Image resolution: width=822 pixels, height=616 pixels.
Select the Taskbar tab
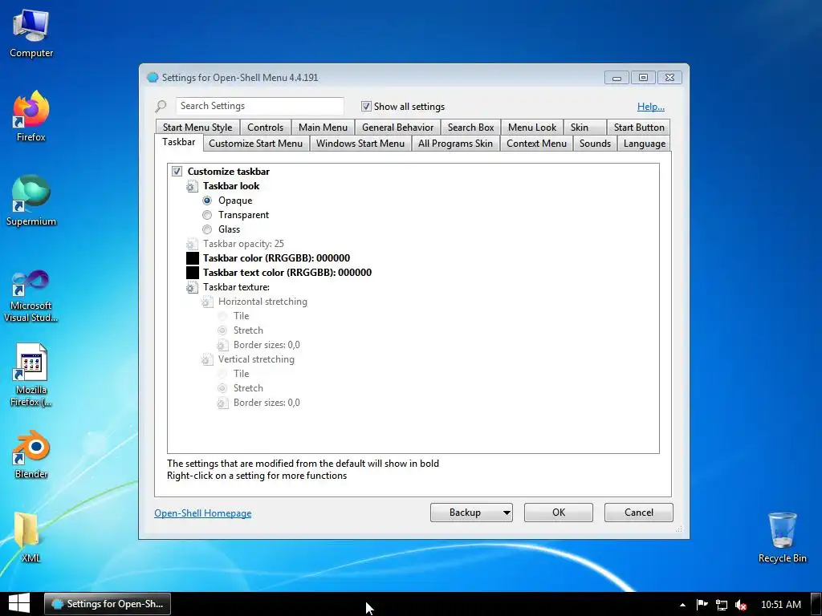tap(179, 142)
